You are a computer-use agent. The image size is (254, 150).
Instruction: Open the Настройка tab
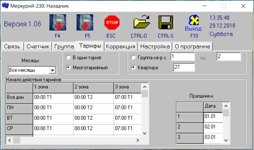[x=155, y=46]
